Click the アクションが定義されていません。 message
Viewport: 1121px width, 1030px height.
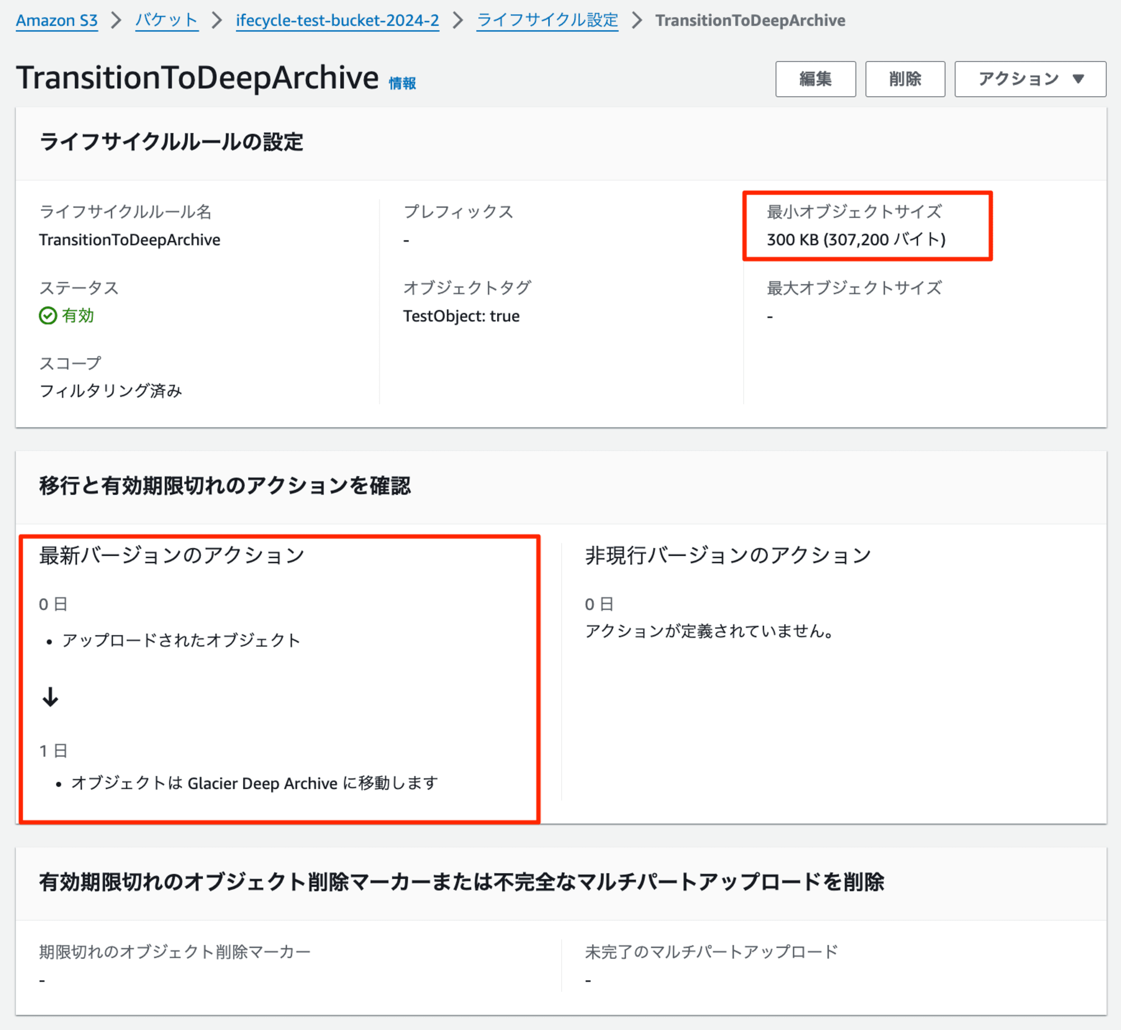(x=710, y=632)
